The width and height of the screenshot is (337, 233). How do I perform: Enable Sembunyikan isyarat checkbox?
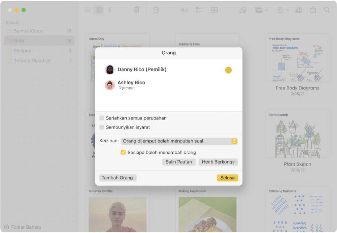coord(102,127)
